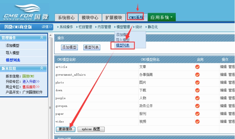
Task: Toggle enabled status icon for article model
Action: click(197, 67)
